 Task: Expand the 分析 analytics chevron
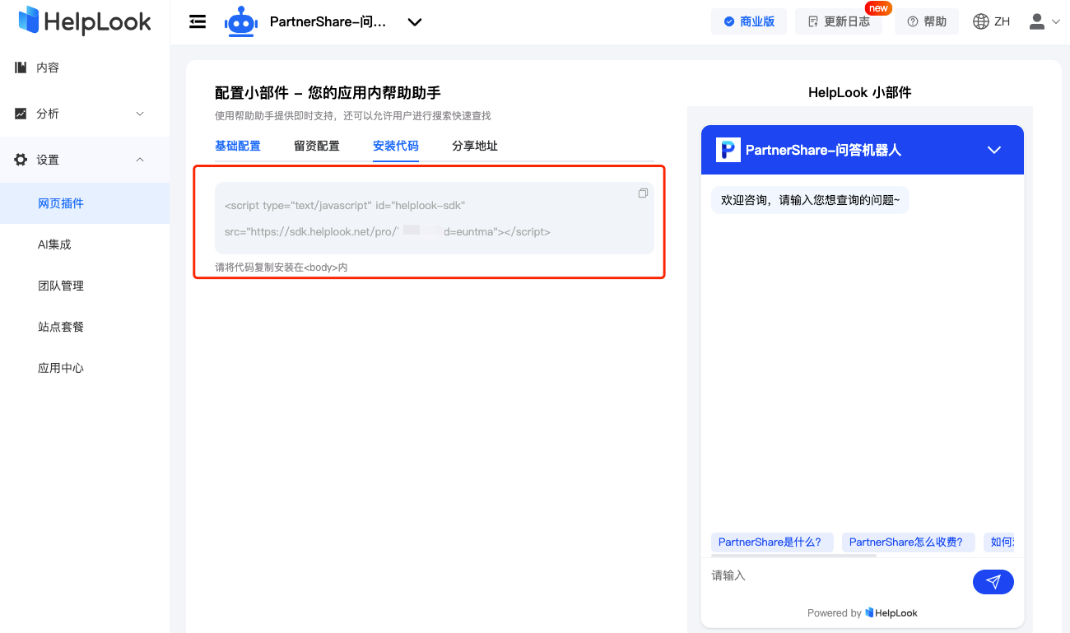click(140, 114)
